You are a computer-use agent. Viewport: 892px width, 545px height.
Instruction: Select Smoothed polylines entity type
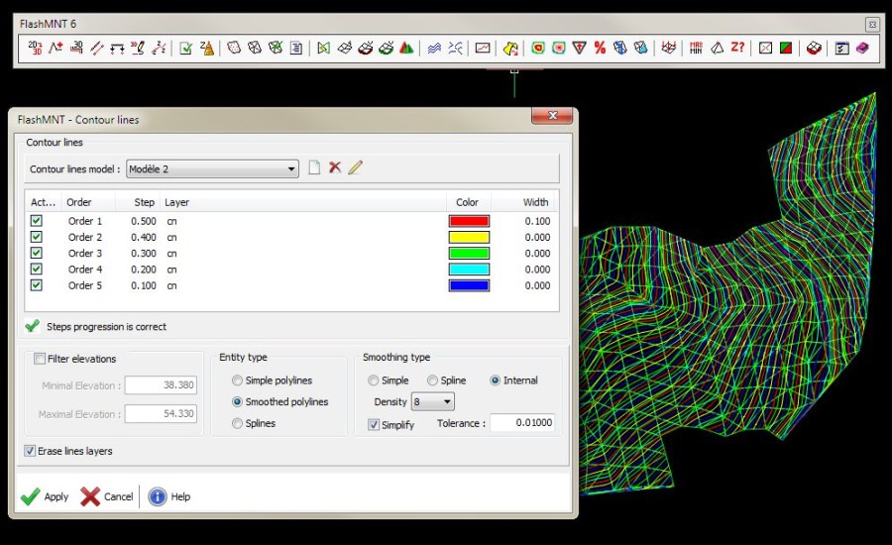[x=237, y=401]
